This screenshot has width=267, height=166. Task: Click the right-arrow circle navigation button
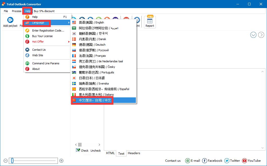coord(261,35)
